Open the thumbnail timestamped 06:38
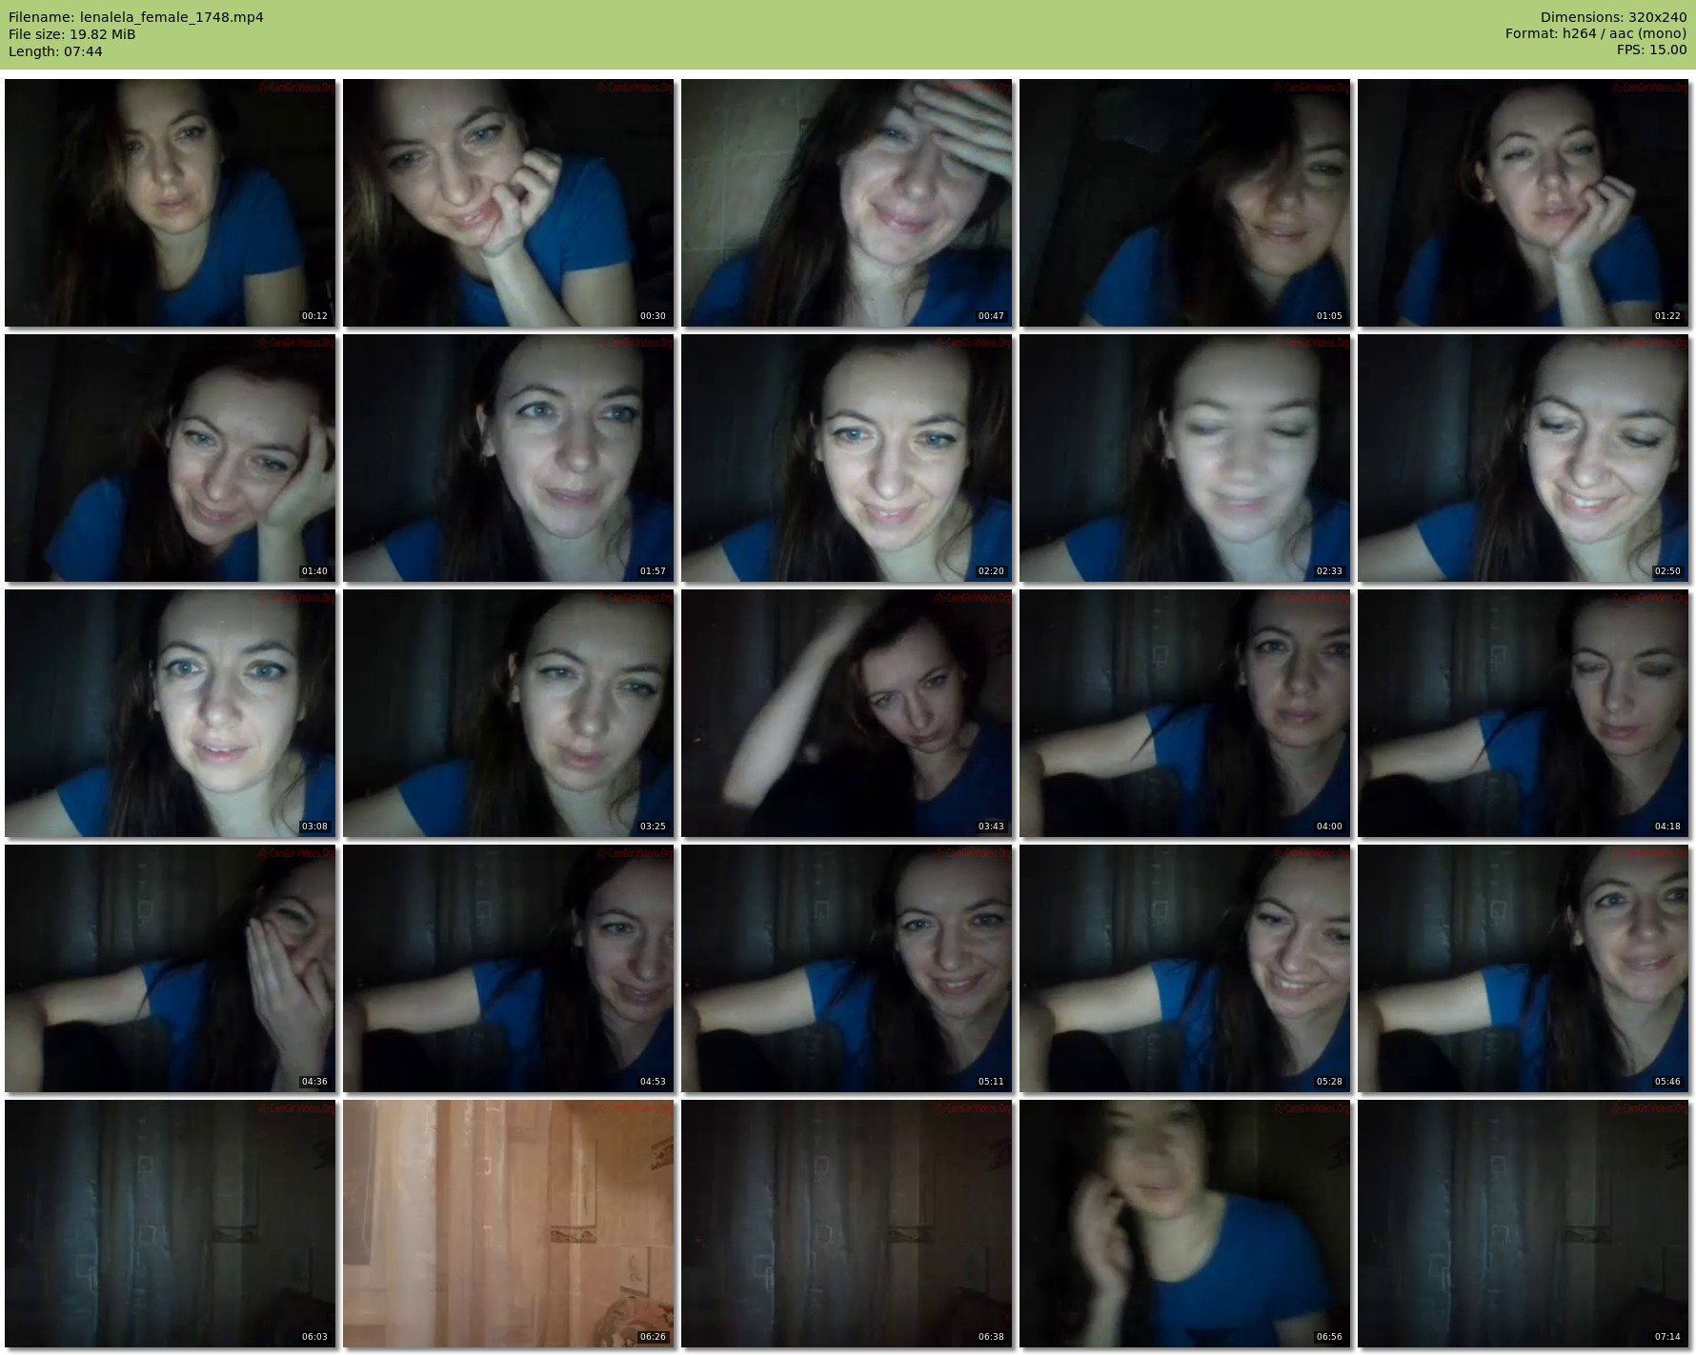1696x1355 pixels. click(847, 1224)
